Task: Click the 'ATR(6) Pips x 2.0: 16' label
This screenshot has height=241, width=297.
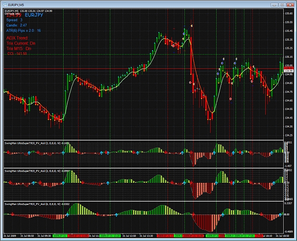Action: [x=23, y=31]
